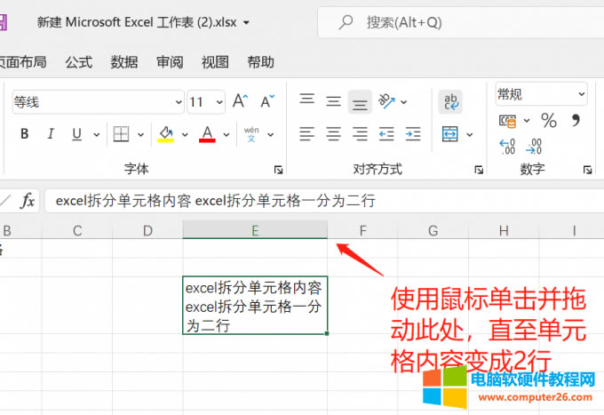Open the number format dropdown showing 常规
The height and width of the screenshot is (415, 604).
[x=581, y=93]
